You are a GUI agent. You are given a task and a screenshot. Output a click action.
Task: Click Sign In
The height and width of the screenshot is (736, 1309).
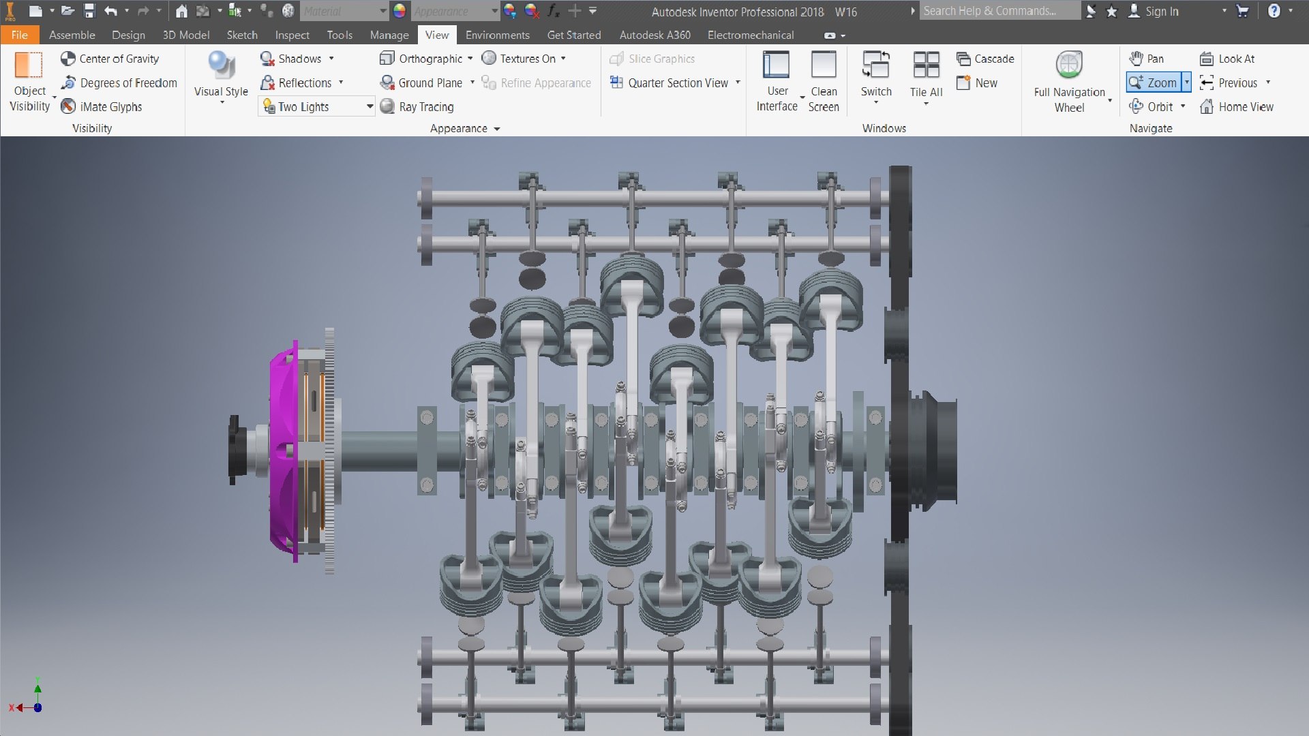pos(1153,11)
